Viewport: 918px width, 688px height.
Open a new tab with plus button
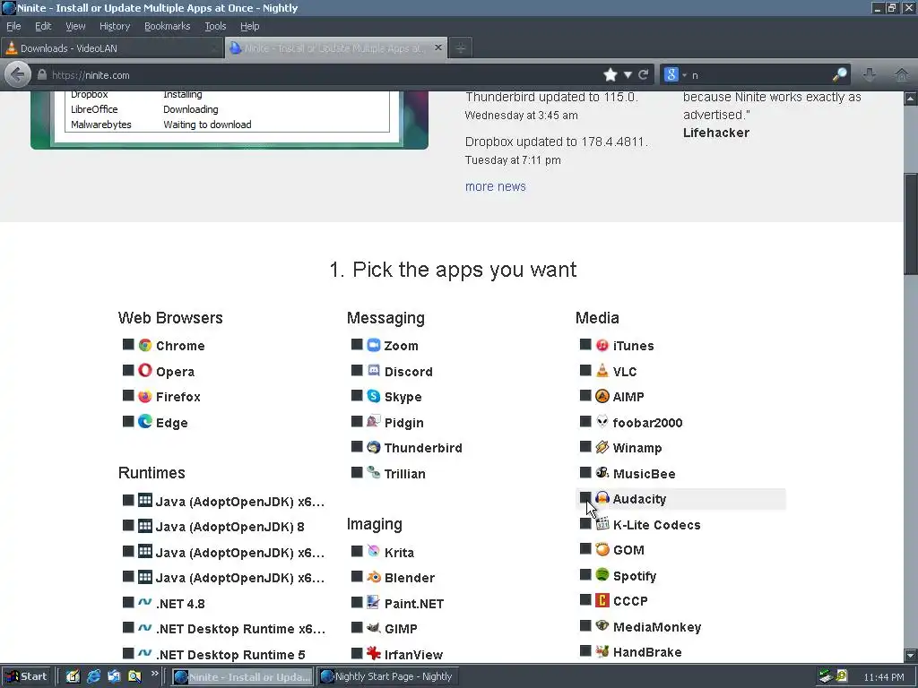click(461, 48)
